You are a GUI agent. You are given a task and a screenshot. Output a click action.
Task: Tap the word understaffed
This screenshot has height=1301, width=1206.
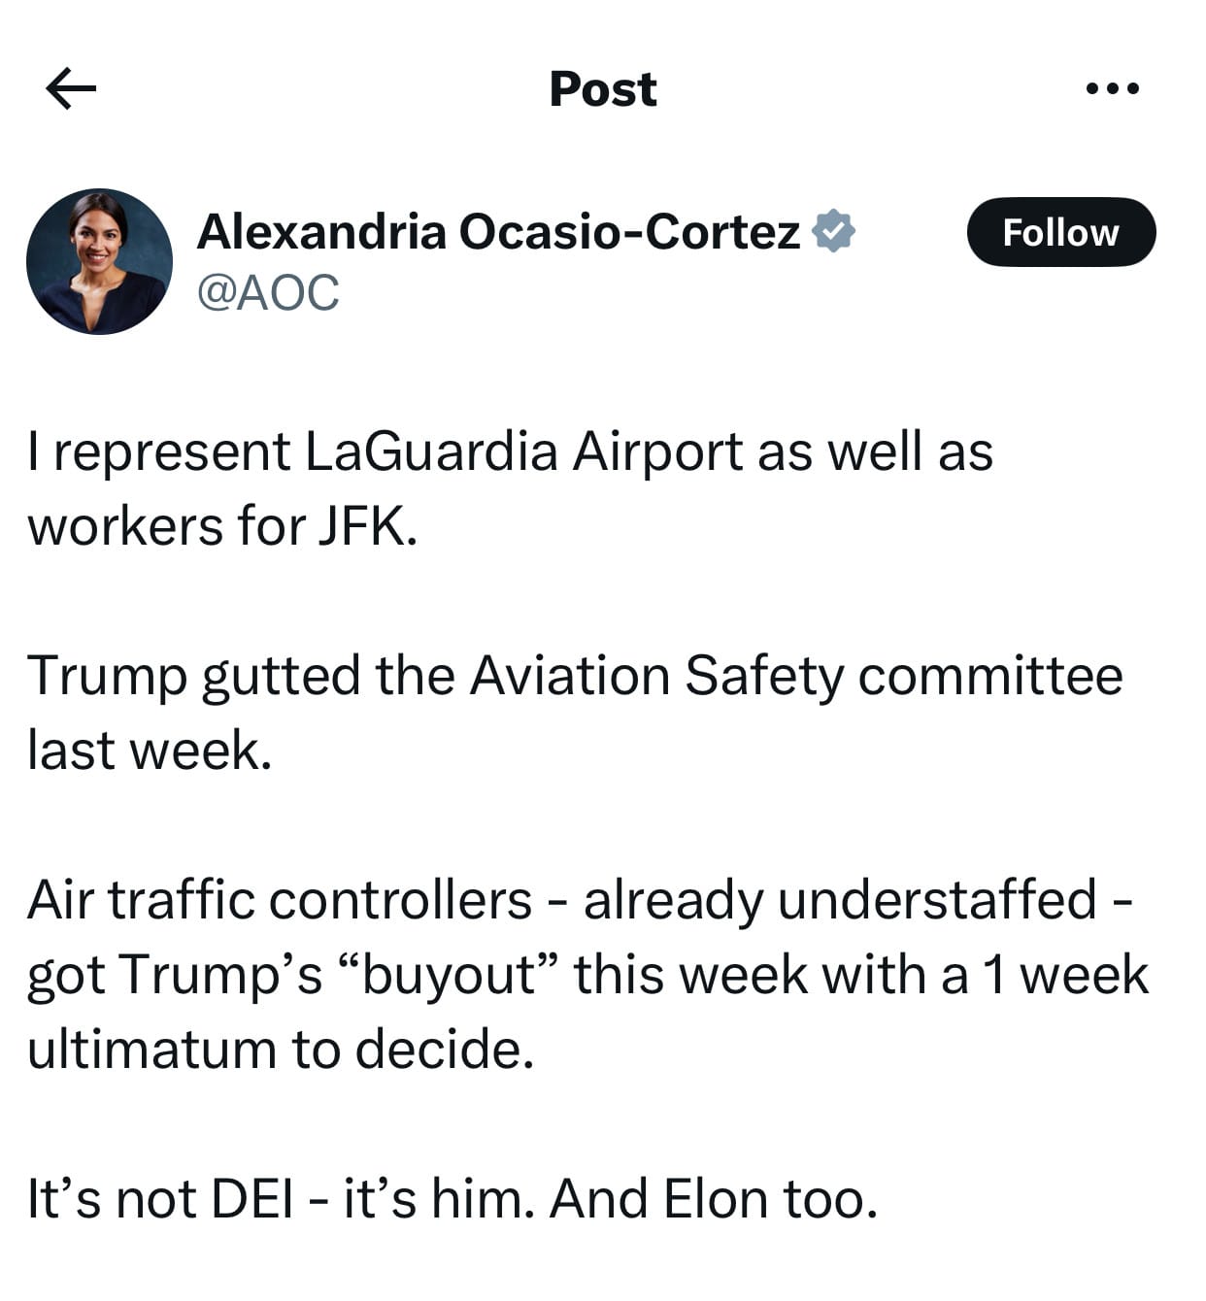click(x=937, y=899)
